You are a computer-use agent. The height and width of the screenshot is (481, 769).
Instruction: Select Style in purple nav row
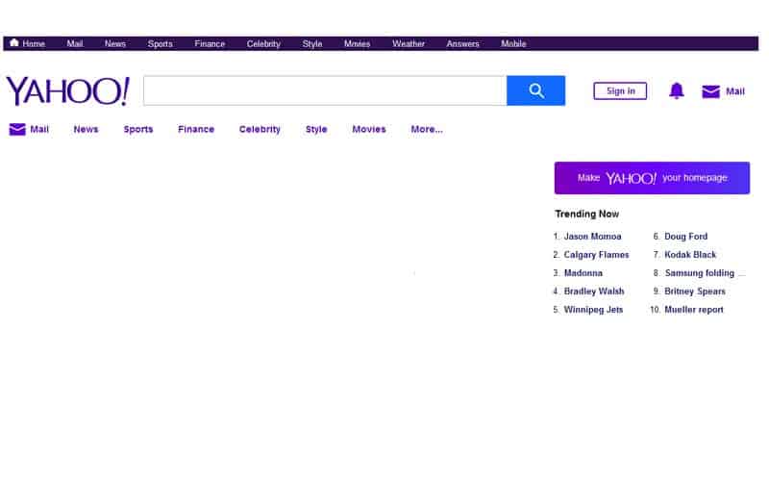tap(316, 129)
